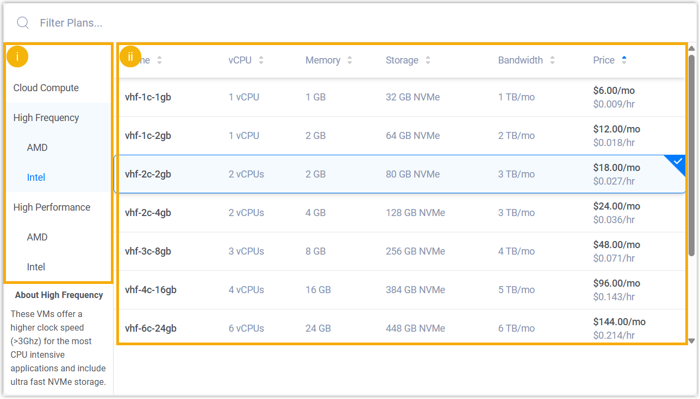Viewport: 700px width, 399px height.
Task: Expand the High Performance category
Action: click(52, 207)
